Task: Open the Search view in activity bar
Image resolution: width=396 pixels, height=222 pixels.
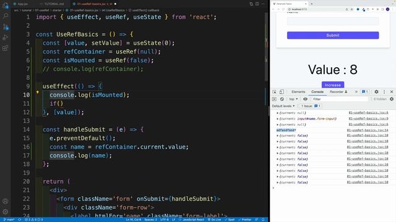Action: [x=6, y=16]
